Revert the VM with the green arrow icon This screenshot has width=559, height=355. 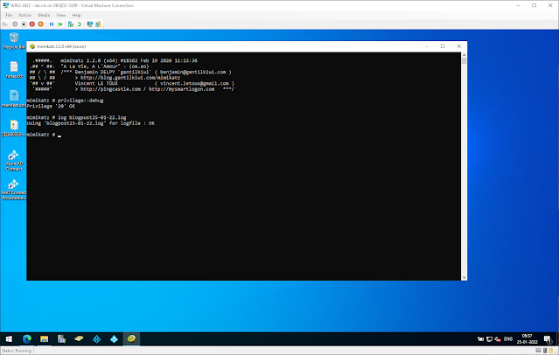79,24
